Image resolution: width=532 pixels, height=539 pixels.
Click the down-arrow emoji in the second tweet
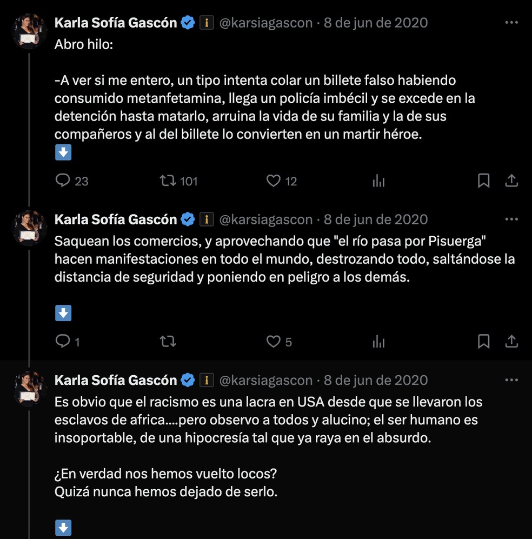(63, 312)
